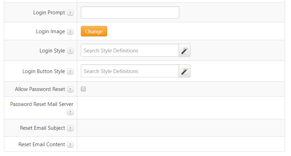This screenshot has height=156, width=291.
Task: Open help for Allow Password Reset
Action: pyautogui.click(x=70, y=89)
